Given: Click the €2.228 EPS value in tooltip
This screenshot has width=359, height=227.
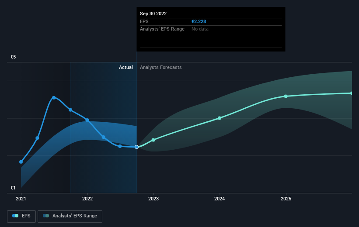Looking at the screenshot, I should (199, 21).
